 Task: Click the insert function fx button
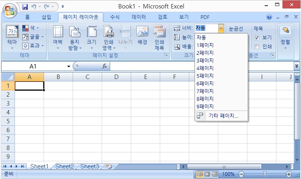pyautogui.click(x=105, y=67)
